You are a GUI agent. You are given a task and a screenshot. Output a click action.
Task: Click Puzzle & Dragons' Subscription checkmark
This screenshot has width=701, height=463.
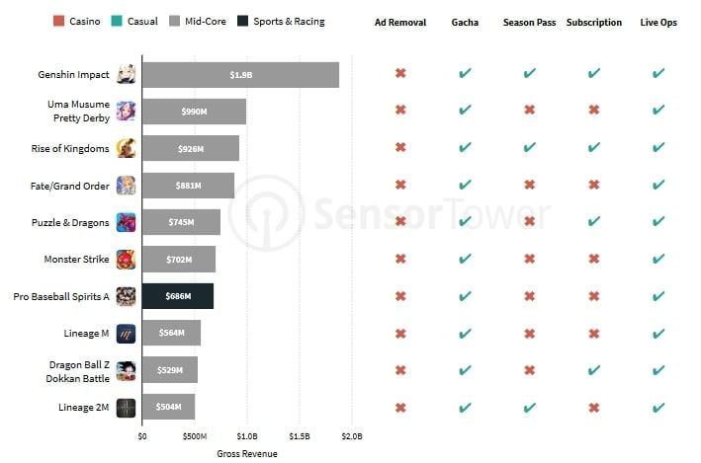[593, 221]
